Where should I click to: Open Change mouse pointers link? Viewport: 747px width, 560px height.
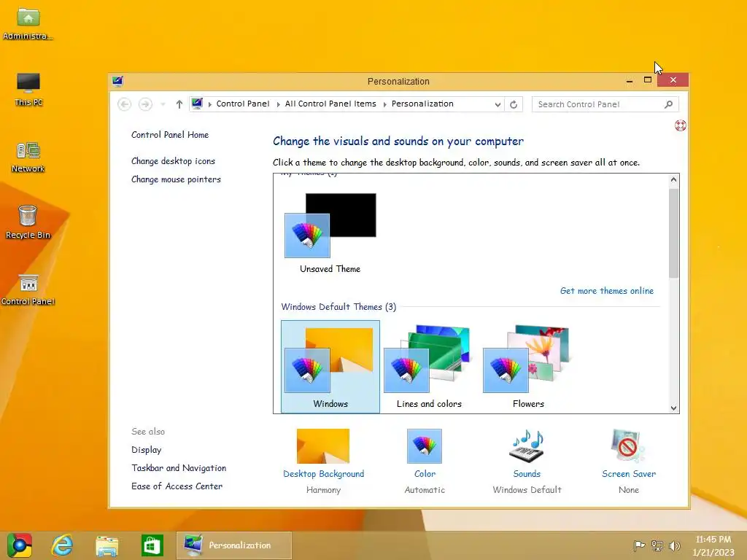[x=176, y=179]
